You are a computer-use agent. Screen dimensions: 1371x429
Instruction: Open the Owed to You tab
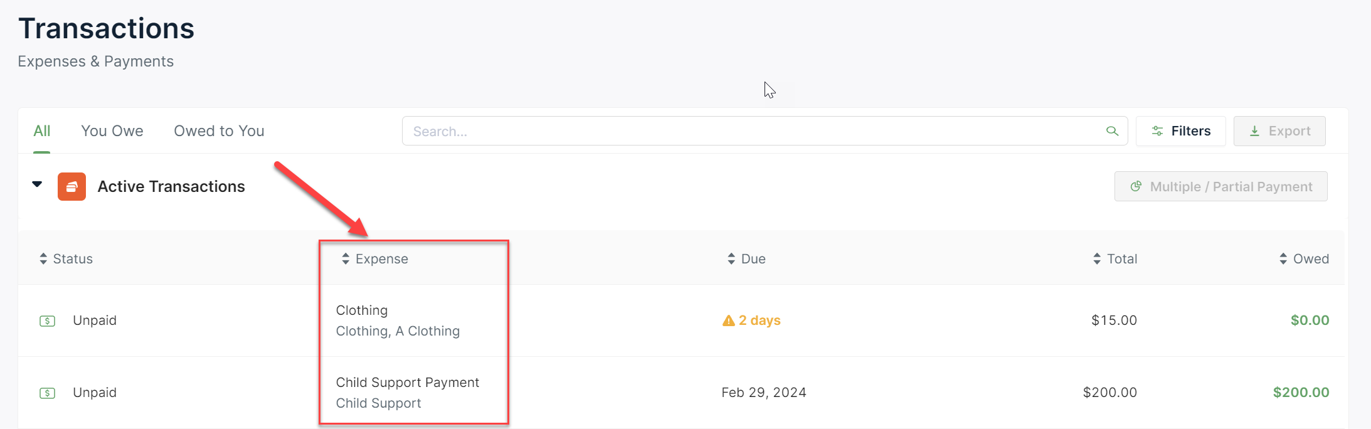219,131
